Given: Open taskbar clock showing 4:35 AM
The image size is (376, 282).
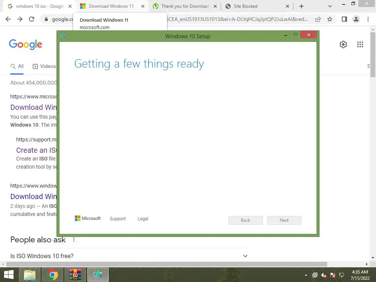Looking at the screenshot, I should (x=360, y=275).
